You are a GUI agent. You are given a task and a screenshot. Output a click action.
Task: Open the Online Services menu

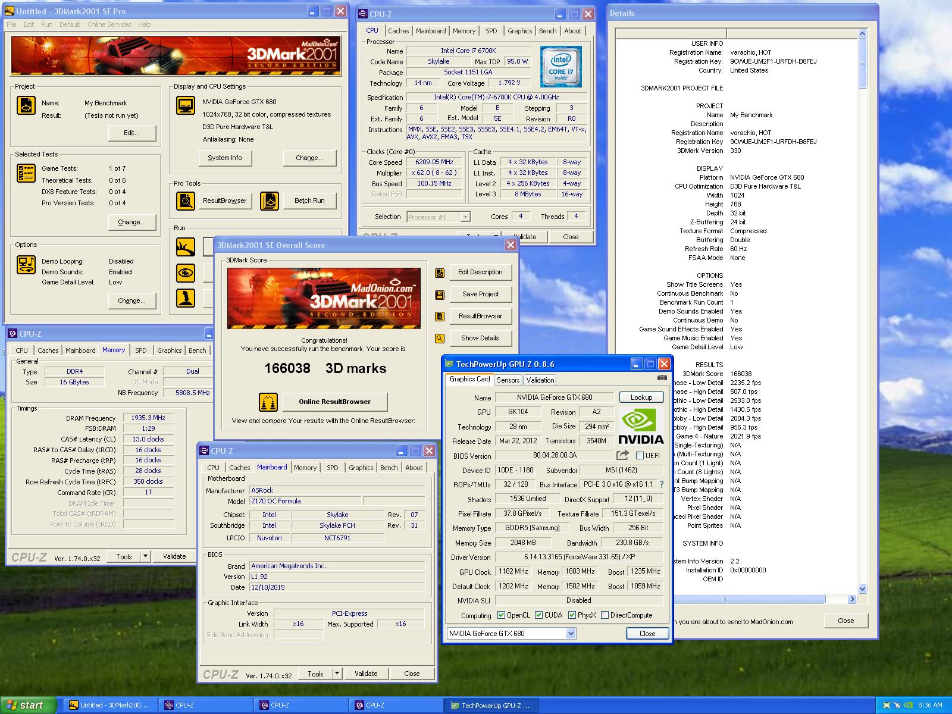tap(109, 24)
